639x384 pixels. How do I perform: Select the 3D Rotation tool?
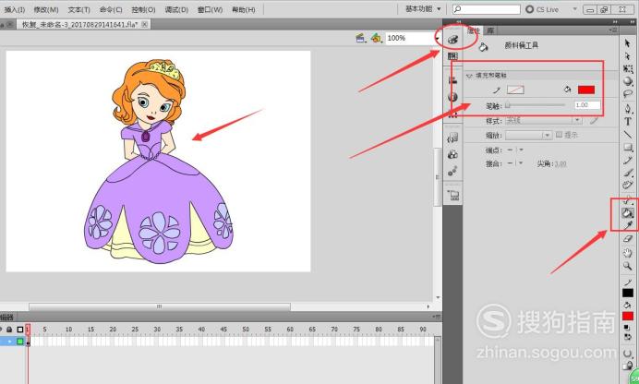628,81
